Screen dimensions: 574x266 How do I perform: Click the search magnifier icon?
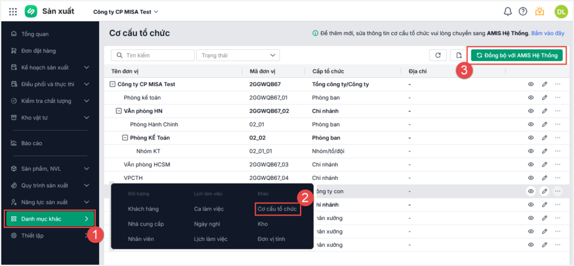point(119,55)
